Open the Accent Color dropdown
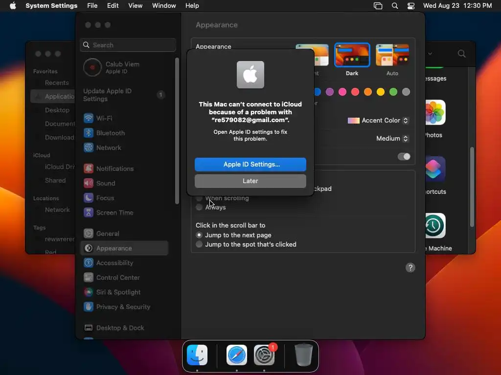Viewport: 501px width, 375px height. pos(378,121)
